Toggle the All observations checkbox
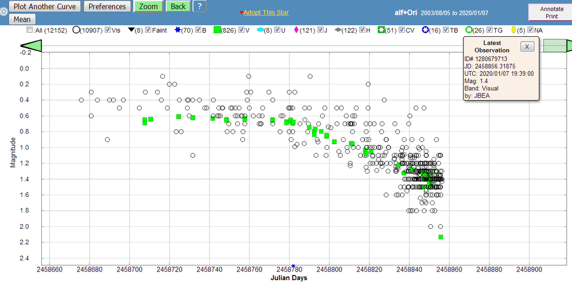The height and width of the screenshot is (287, 572). click(x=30, y=31)
